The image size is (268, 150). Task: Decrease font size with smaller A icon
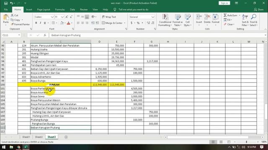pyautogui.click(x=71, y=17)
